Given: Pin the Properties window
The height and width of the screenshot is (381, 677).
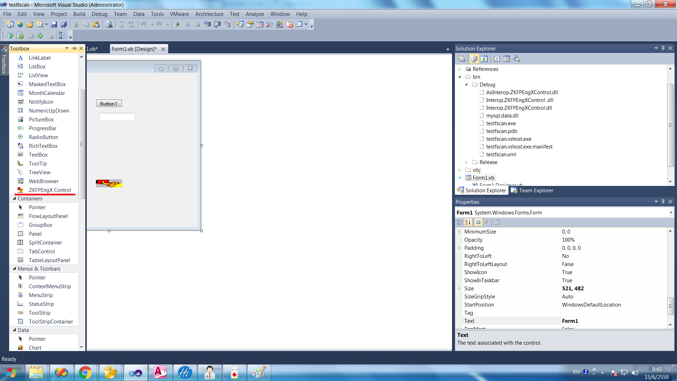Looking at the screenshot, I should tap(663, 201).
